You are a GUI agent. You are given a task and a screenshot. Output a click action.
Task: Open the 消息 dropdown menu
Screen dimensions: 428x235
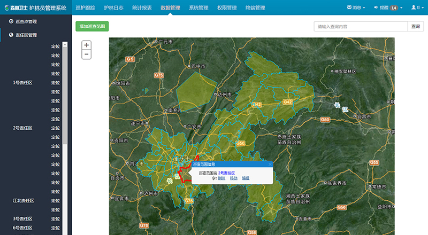click(x=356, y=8)
